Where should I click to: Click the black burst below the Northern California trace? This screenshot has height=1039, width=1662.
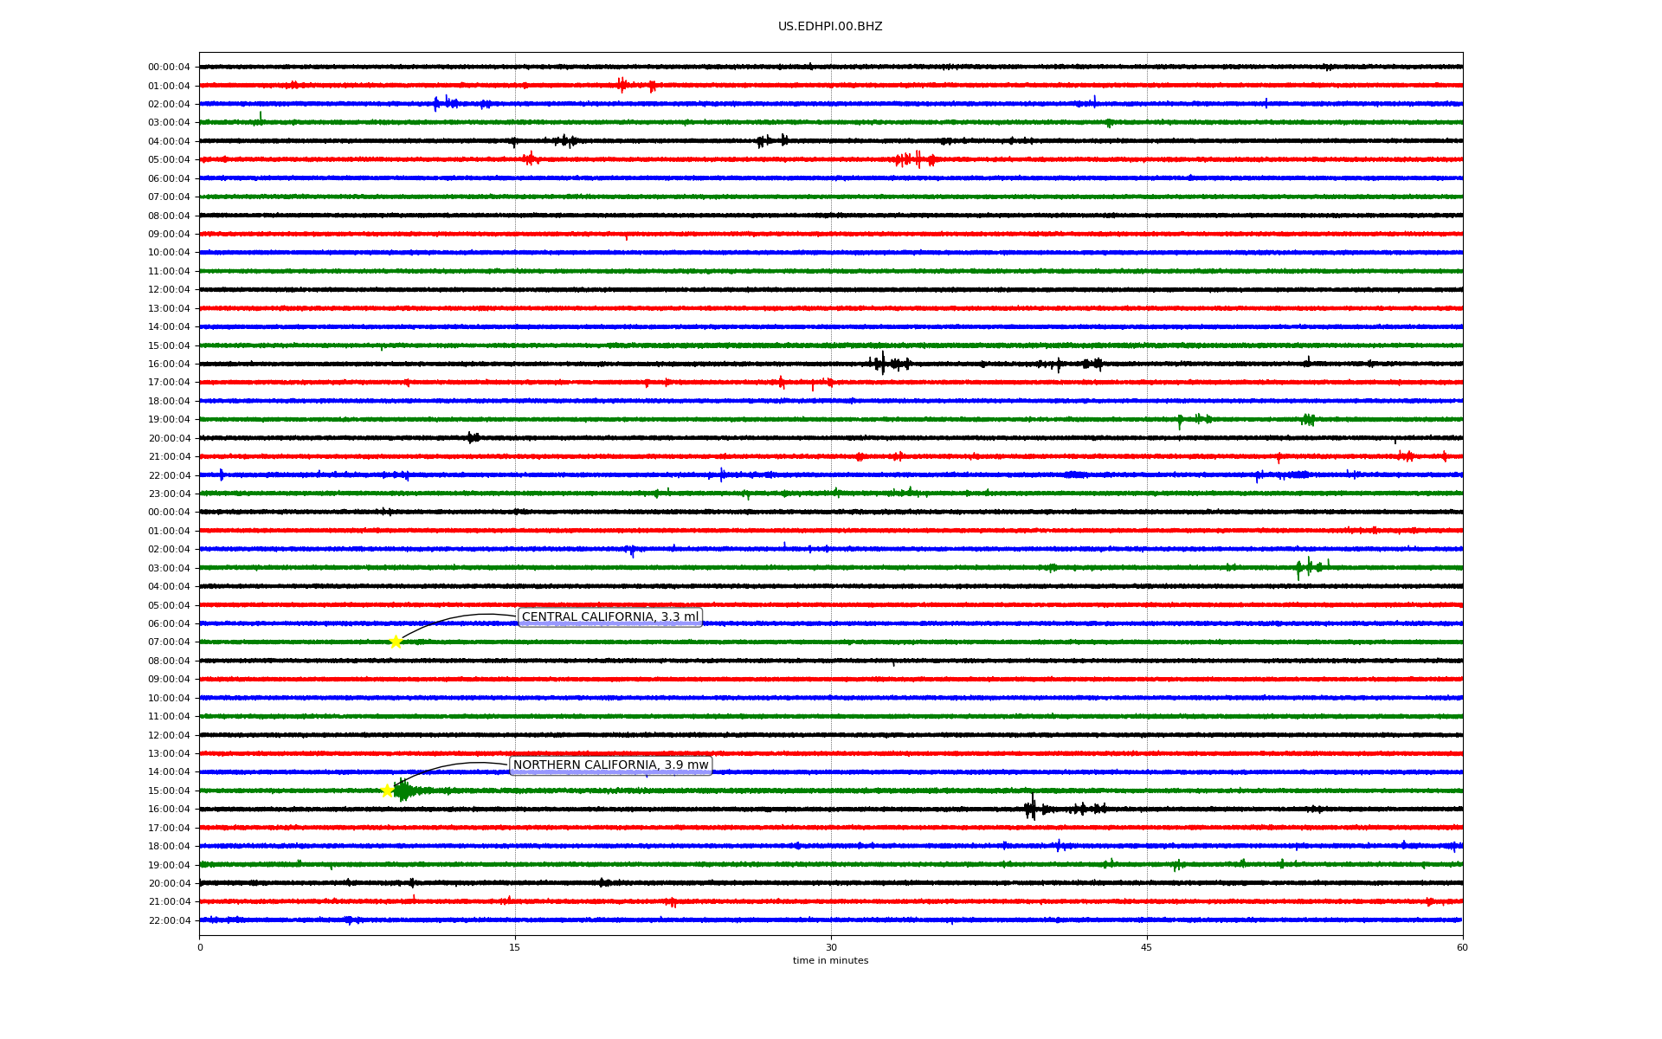(x=1031, y=809)
